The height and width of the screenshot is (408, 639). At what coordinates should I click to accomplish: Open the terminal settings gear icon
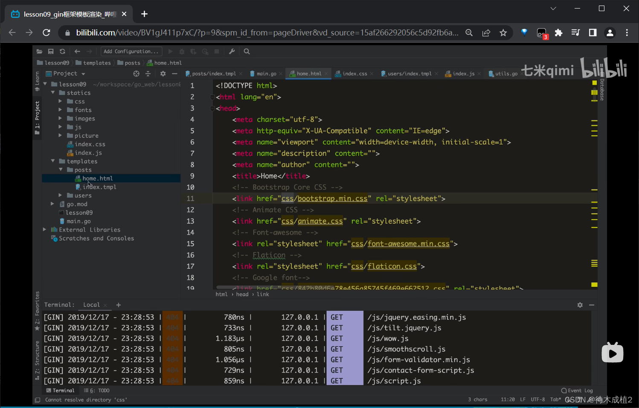pos(580,305)
